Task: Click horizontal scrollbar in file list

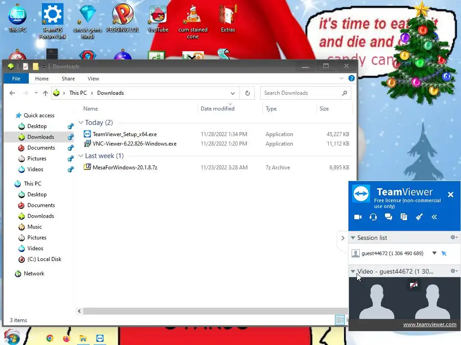Action: 215,311
